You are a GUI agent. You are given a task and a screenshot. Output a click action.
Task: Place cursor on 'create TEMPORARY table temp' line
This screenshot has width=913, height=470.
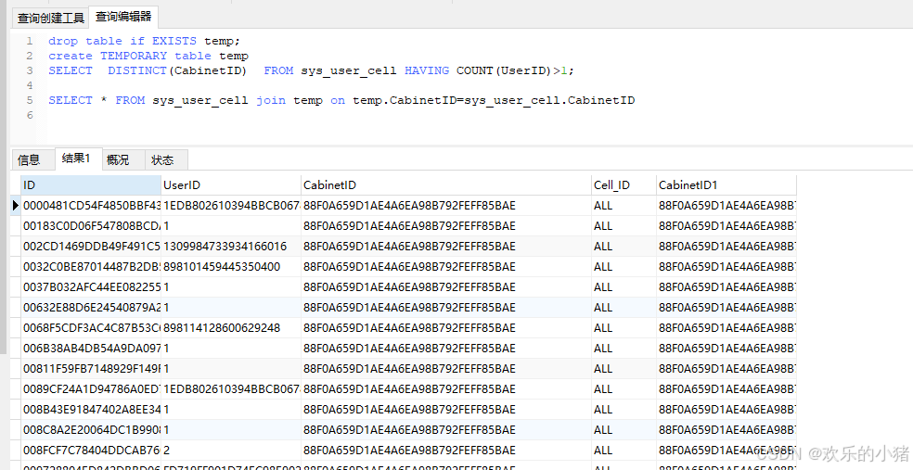(148, 56)
